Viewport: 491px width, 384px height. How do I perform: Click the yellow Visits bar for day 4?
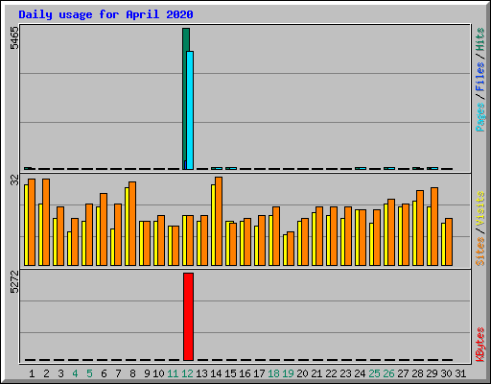click(x=69, y=249)
